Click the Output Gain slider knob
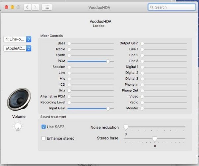The image size is (199, 166). [x=142, y=43]
